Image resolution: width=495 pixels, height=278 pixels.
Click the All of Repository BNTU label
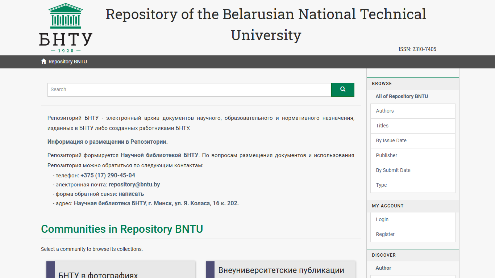coord(402,96)
